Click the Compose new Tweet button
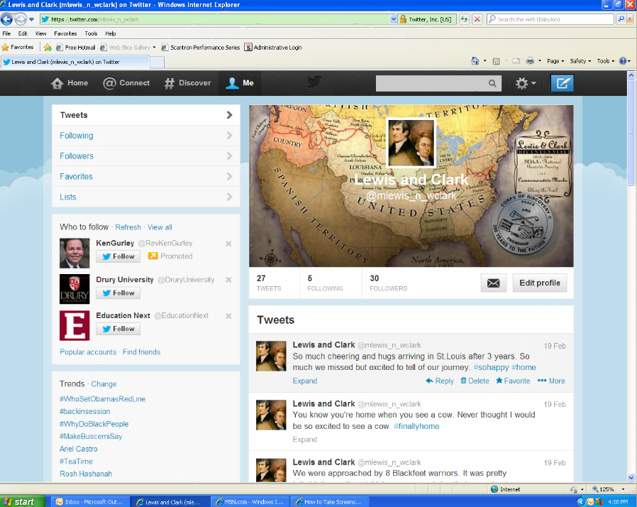Image resolution: width=637 pixels, height=507 pixels. pyautogui.click(x=563, y=83)
